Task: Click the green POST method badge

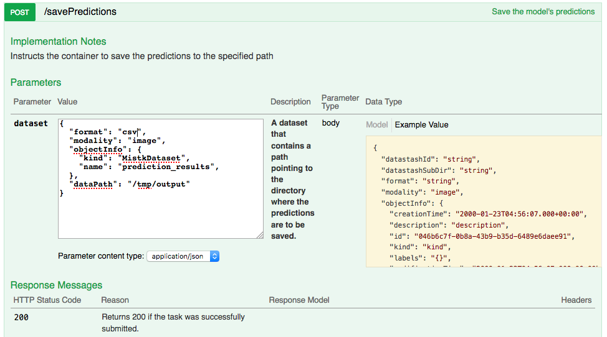Action: point(20,12)
